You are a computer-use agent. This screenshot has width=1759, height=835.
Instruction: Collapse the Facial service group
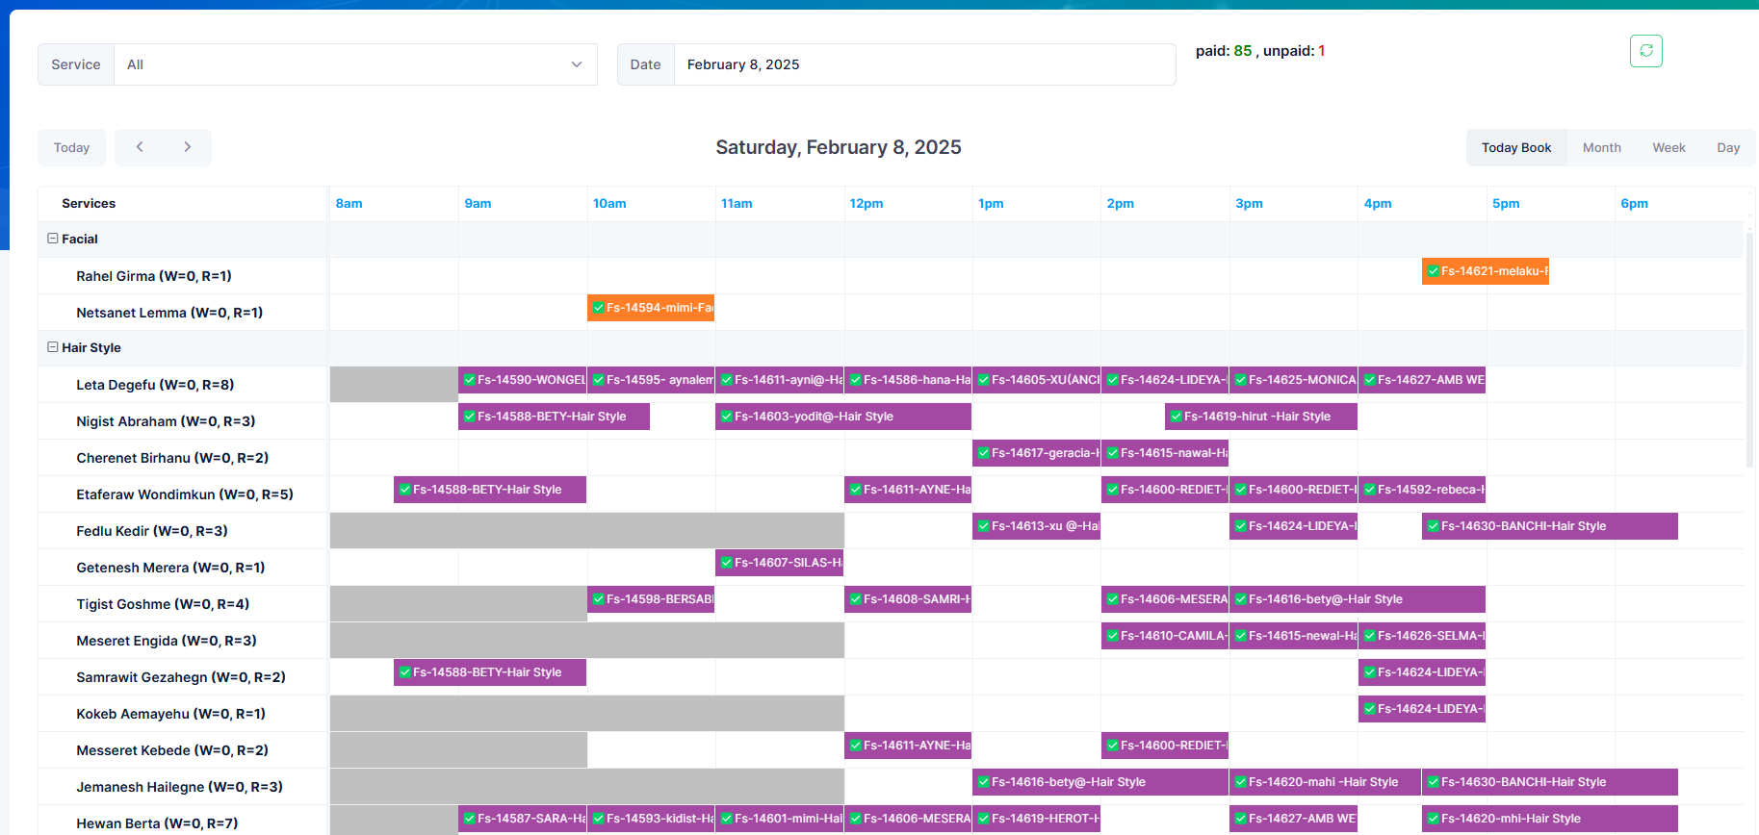click(53, 239)
